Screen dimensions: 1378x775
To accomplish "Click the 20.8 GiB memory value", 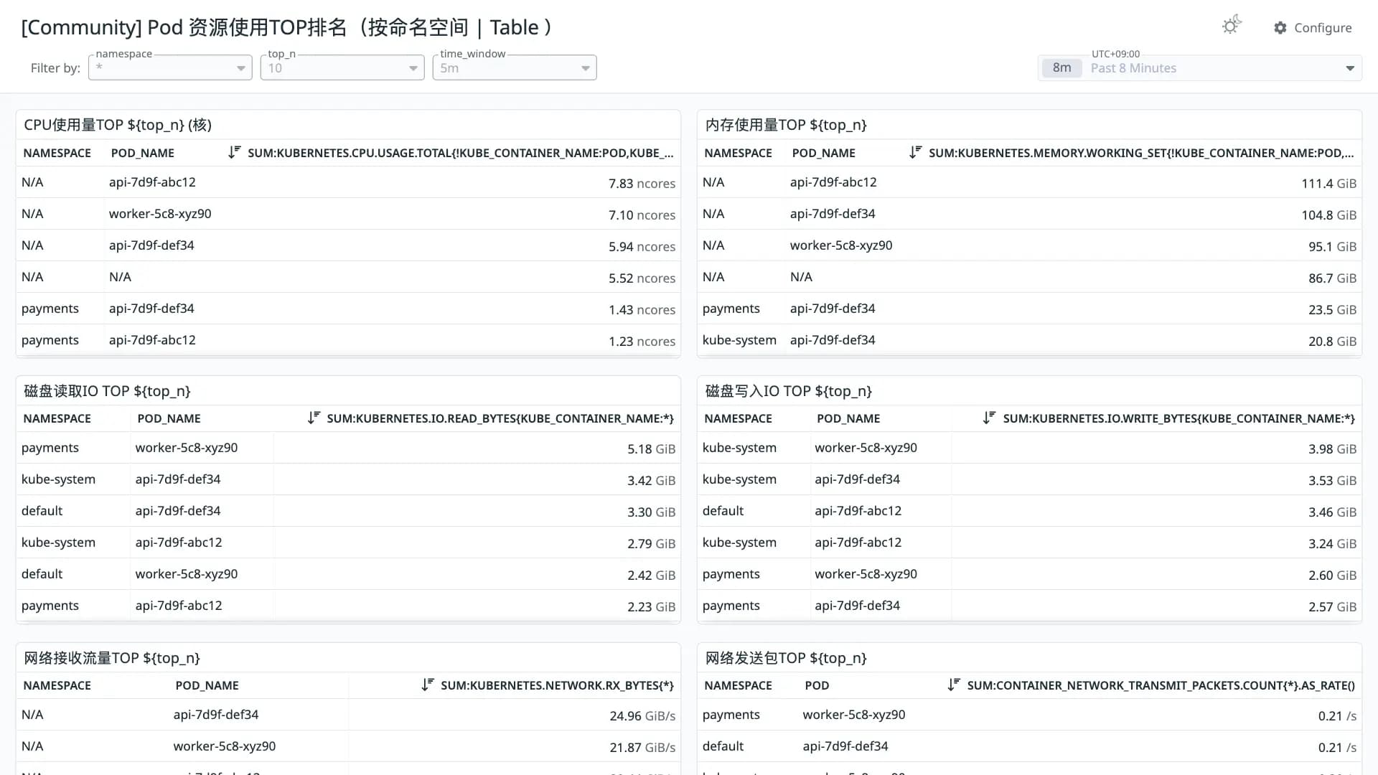I will pyautogui.click(x=1332, y=342).
